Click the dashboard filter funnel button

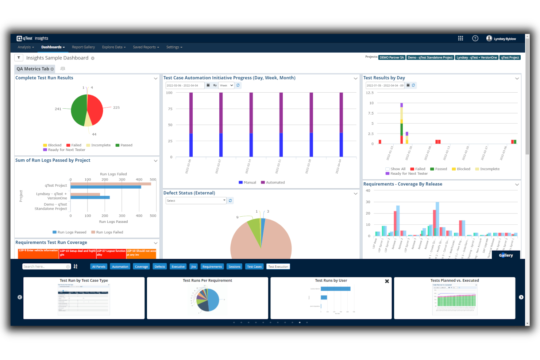(19, 58)
